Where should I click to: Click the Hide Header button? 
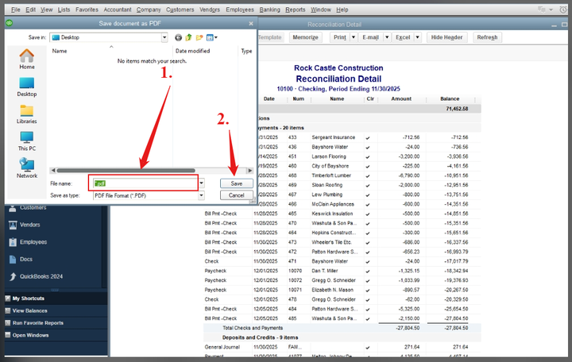tap(448, 37)
